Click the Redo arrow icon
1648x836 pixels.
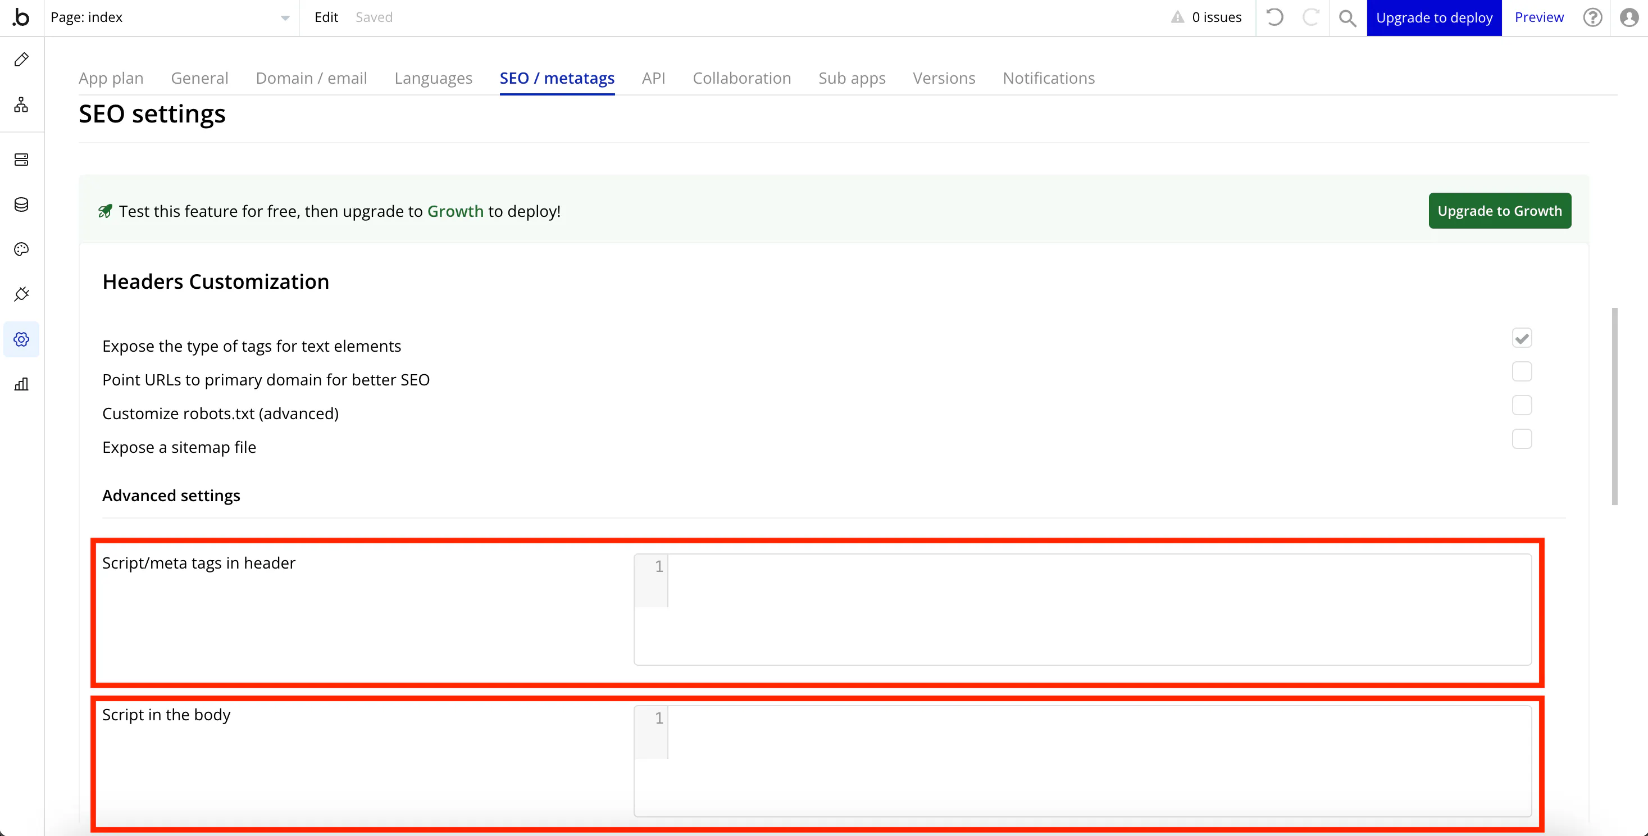pos(1311,17)
